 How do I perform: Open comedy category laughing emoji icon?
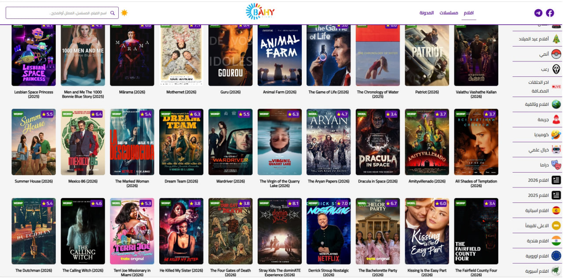click(x=556, y=134)
